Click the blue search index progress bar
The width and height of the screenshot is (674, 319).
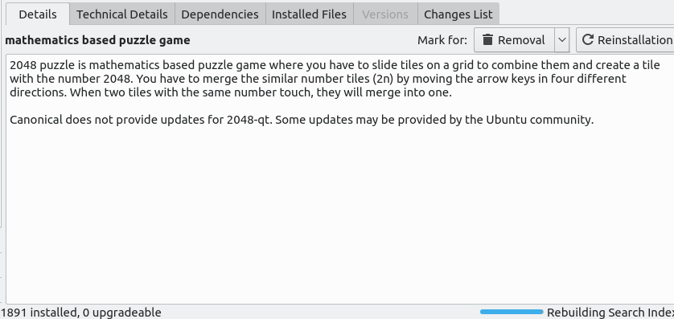coord(512,312)
